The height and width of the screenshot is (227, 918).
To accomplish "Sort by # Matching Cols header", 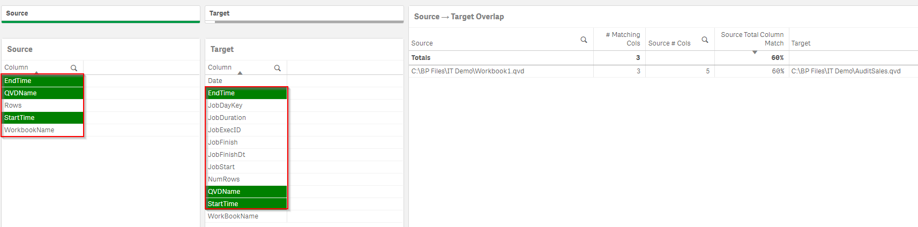I will pyautogui.click(x=623, y=39).
